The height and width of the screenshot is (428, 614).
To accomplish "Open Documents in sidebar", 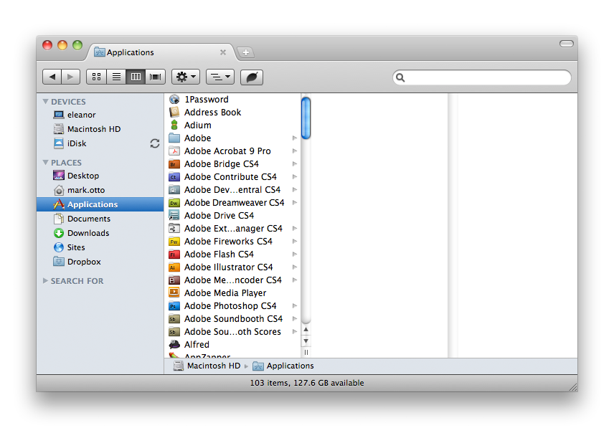I will click(x=100, y=219).
